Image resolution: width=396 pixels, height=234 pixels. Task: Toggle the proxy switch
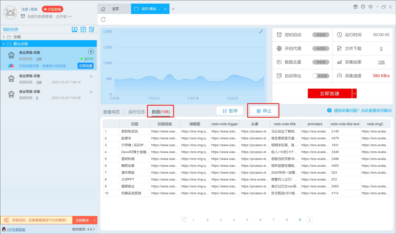[x=321, y=48]
